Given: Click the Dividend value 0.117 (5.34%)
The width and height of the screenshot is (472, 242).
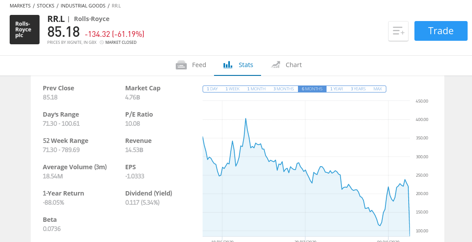Looking at the screenshot, I should pyautogui.click(x=142, y=202).
